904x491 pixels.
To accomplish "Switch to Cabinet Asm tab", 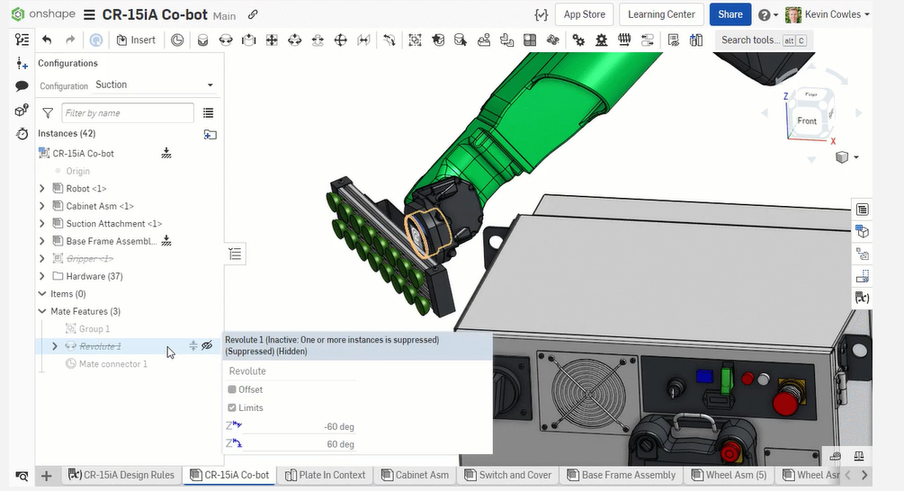I will (415, 475).
